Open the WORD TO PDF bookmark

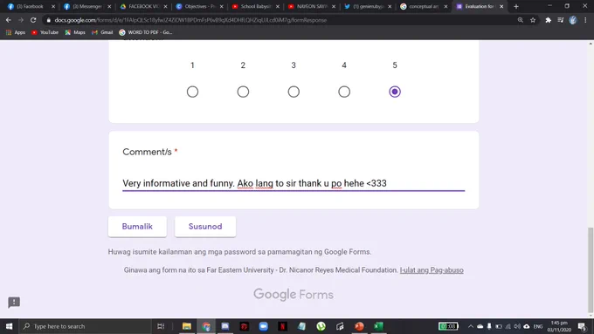(146, 32)
